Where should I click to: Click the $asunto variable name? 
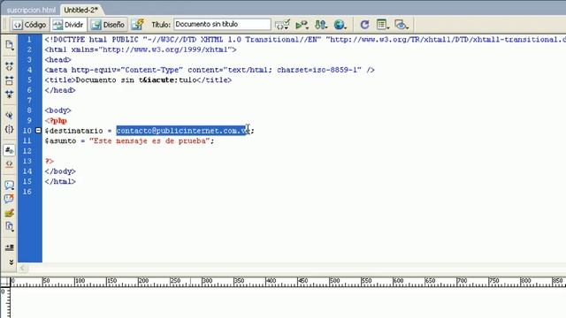60,140
